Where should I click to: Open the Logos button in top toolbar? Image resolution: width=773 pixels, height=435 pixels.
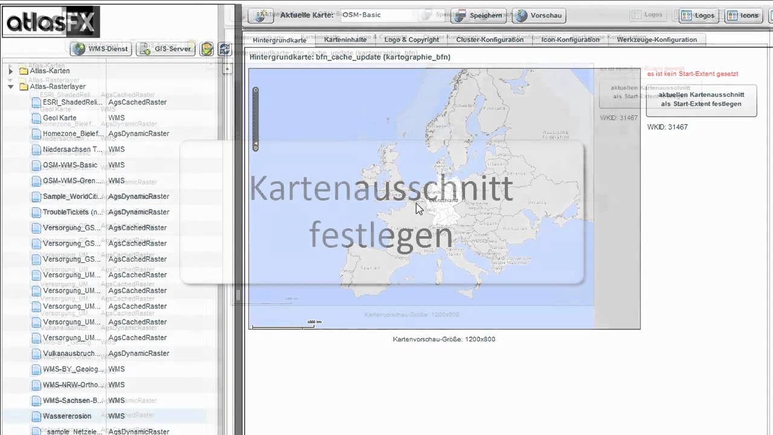coord(698,16)
